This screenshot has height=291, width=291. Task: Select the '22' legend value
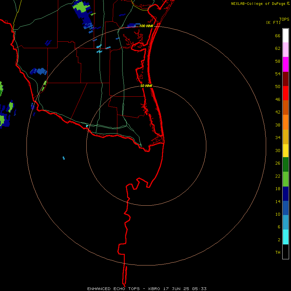(278, 176)
